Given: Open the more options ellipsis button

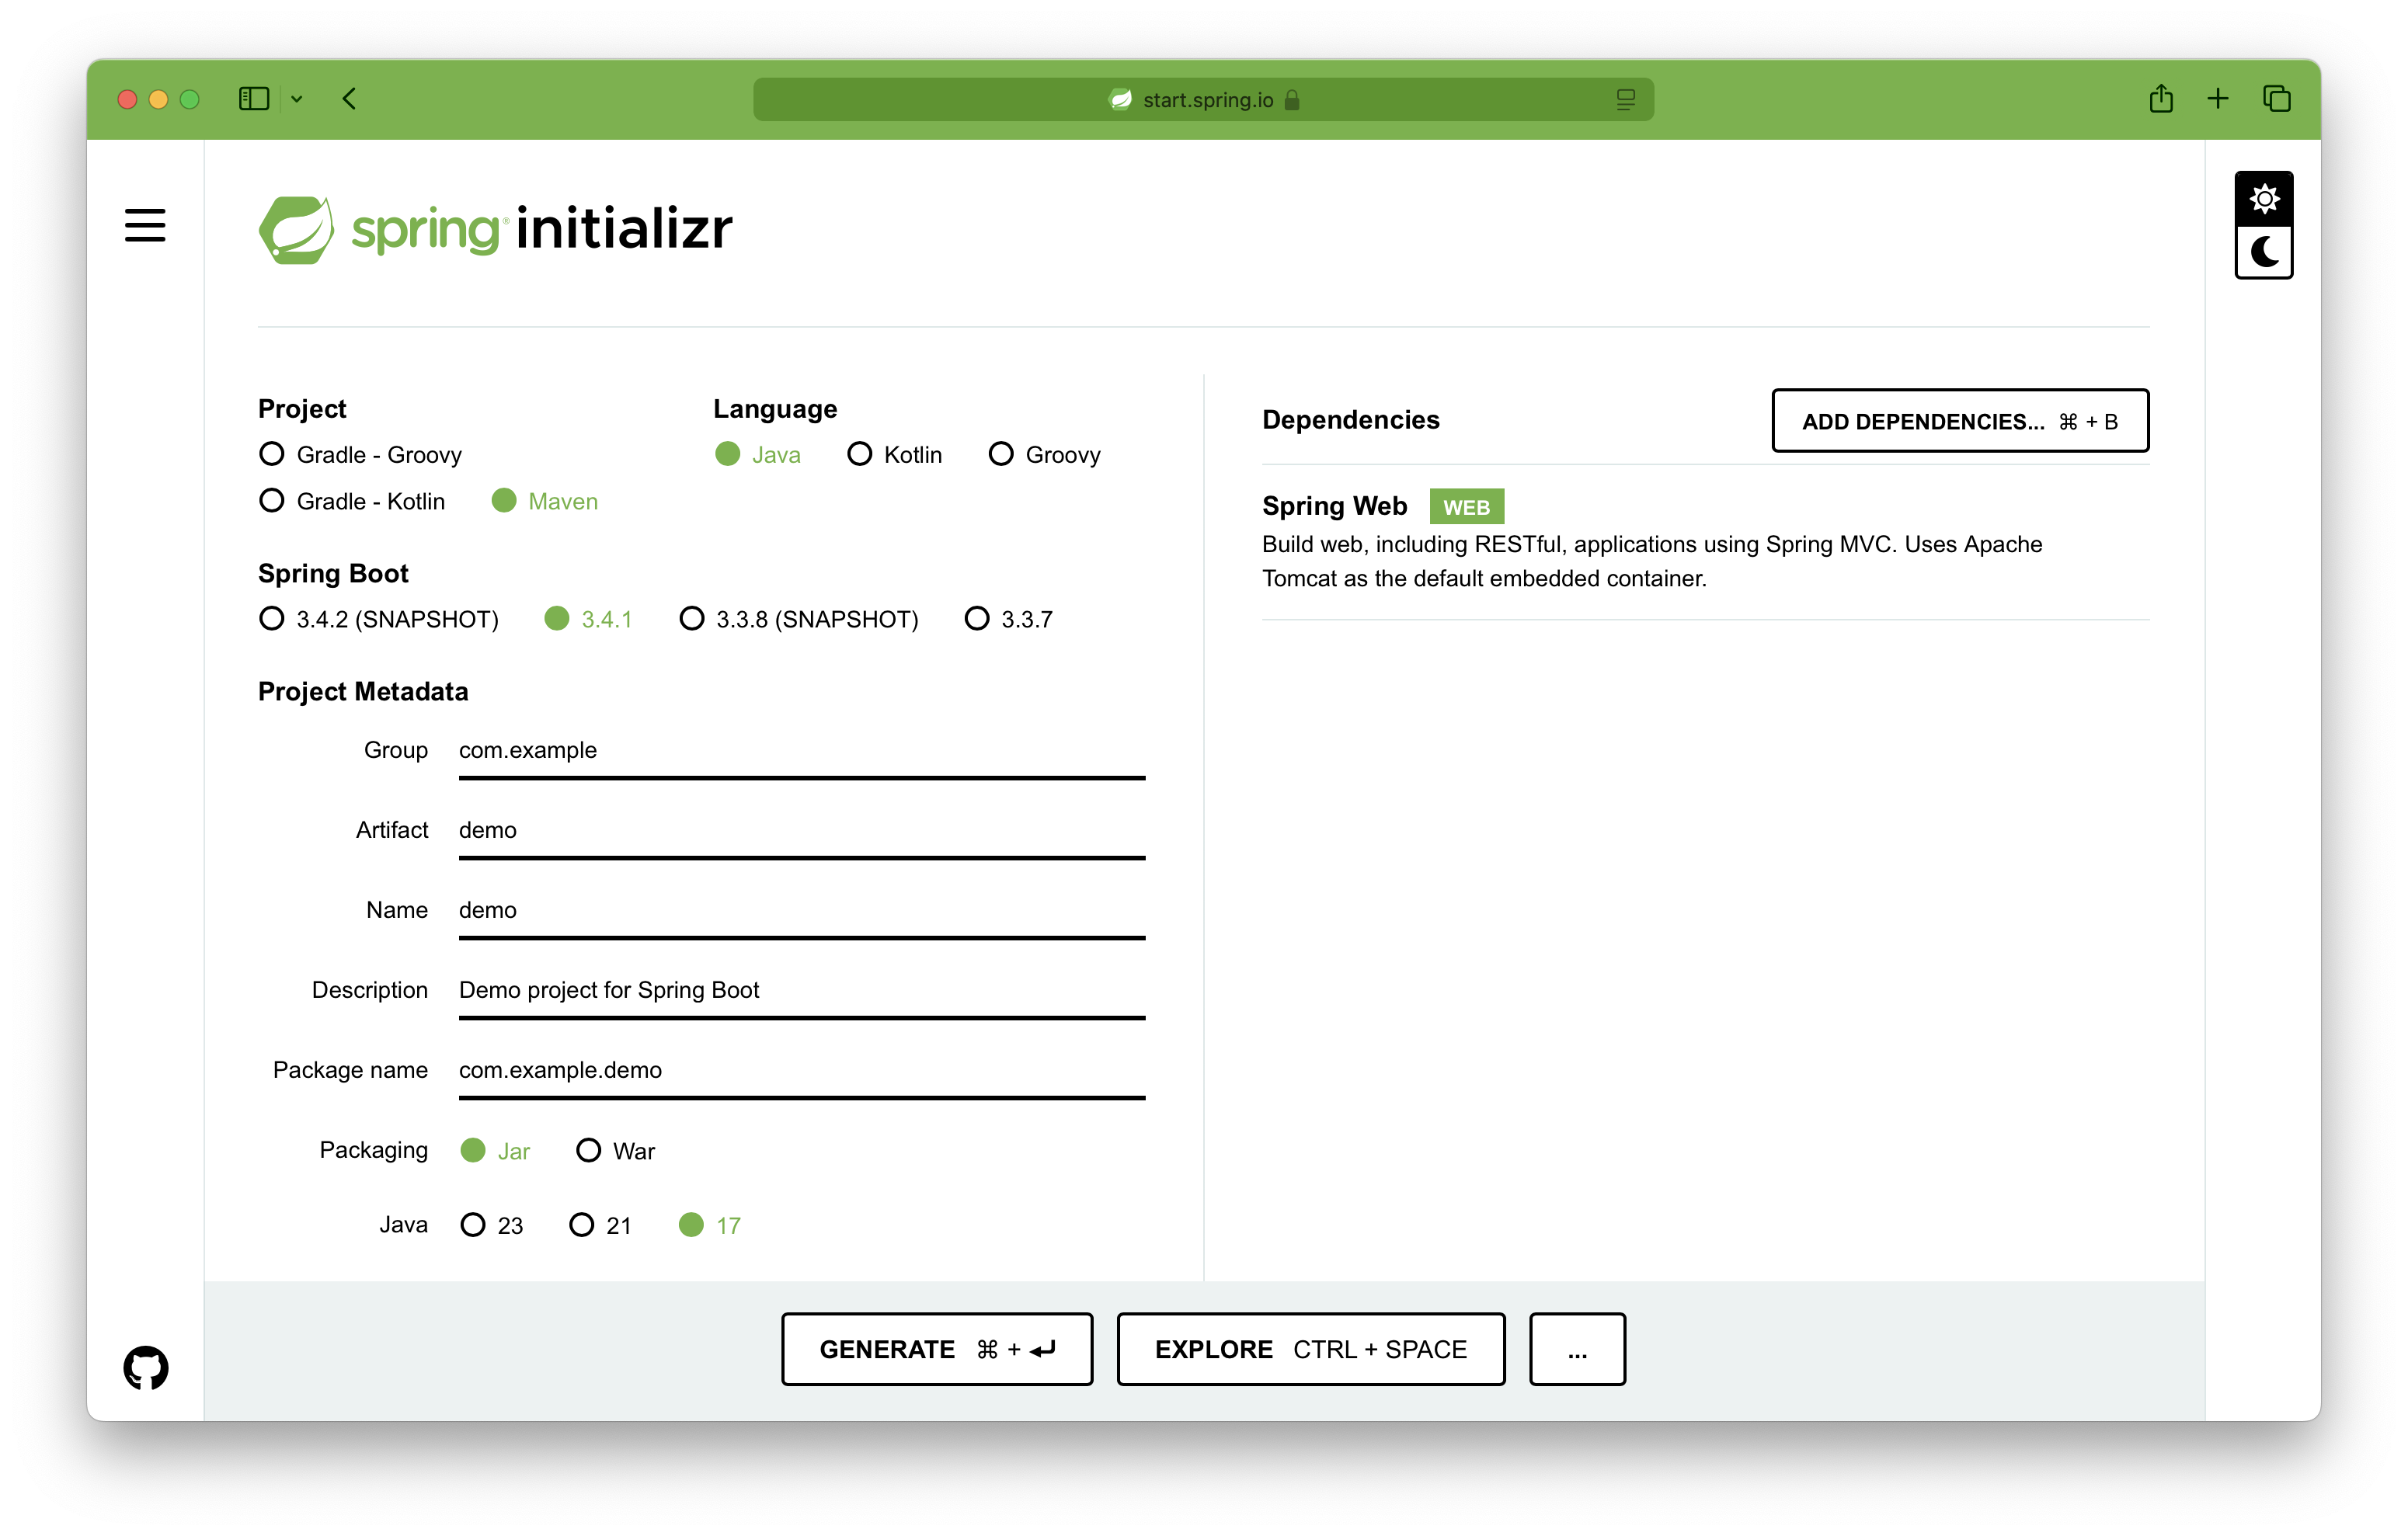Looking at the screenshot, I should pyautogui.click(x=1577, y=1349).
